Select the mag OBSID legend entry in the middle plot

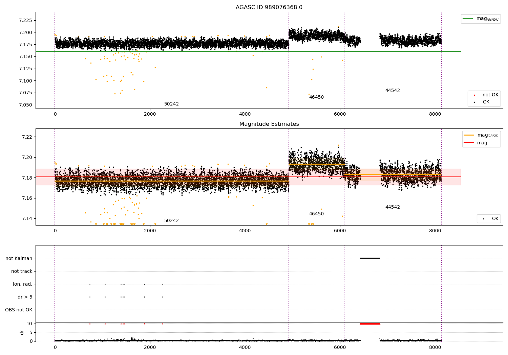(481, 135)
